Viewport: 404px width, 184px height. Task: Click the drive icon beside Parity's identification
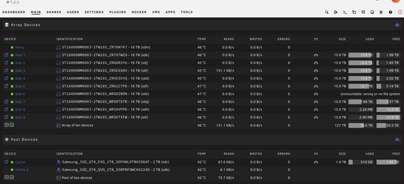click(59, 47)
